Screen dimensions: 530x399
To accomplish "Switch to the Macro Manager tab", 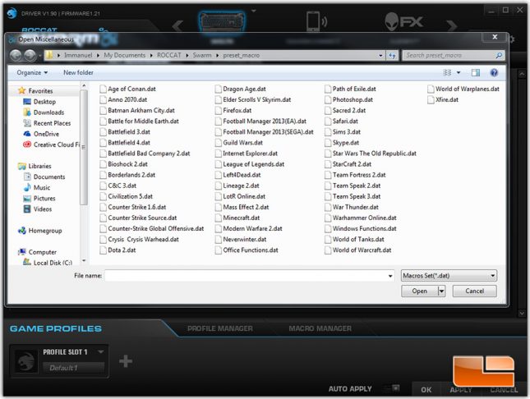I will [320, 328].
